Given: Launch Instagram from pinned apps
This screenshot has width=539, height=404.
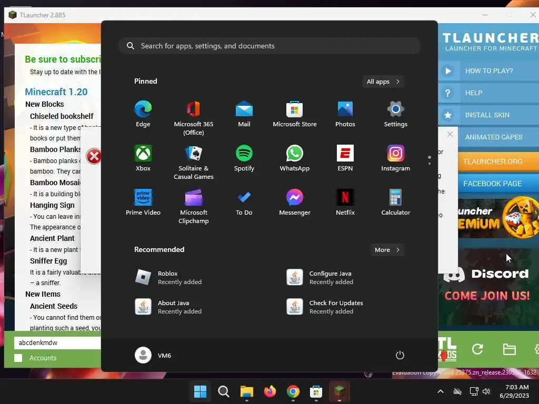Looking at the screenshot, I should tap(396, 158).
